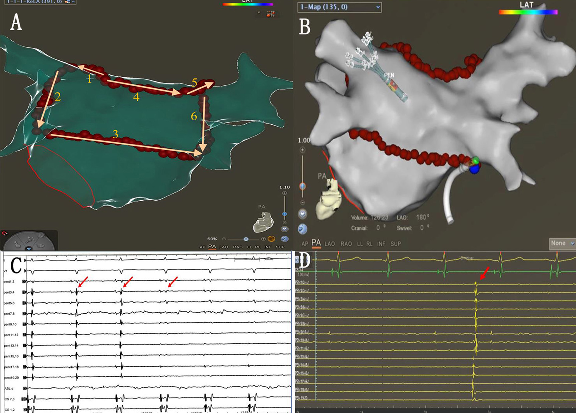
Task: Switch panel A to the LAO view
Action: point(224,247)
